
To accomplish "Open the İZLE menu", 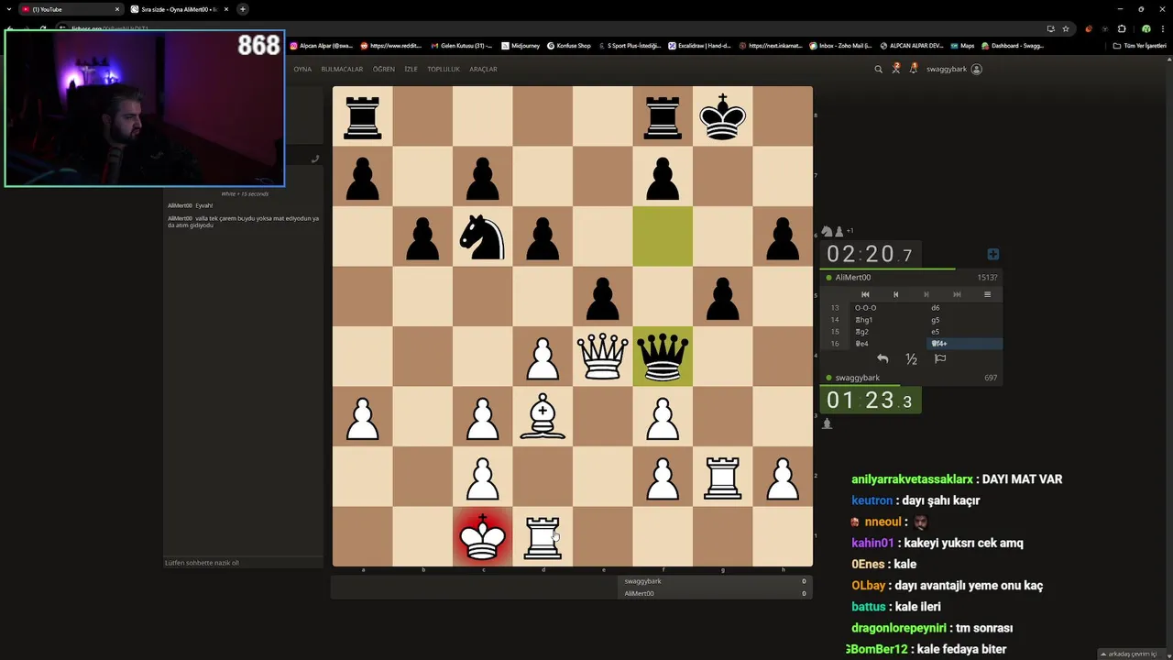I will [x=411, y=69].
